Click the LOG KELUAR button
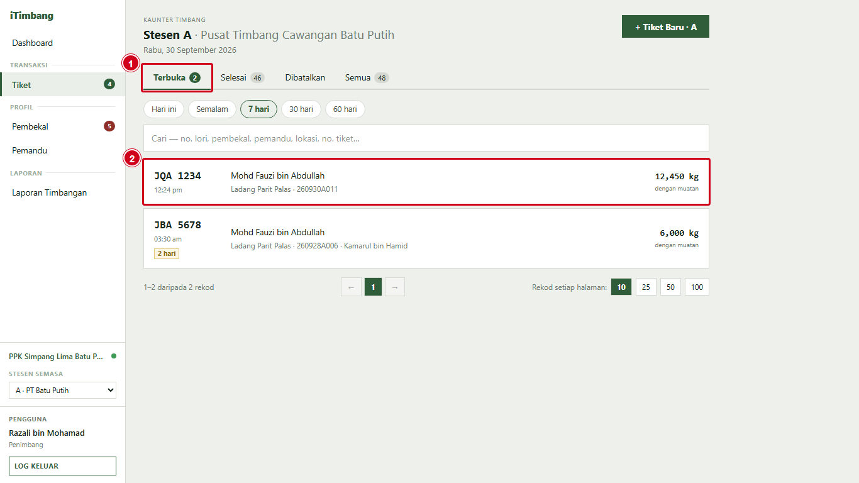Viewport: 859px width, 483px height. 62,466
